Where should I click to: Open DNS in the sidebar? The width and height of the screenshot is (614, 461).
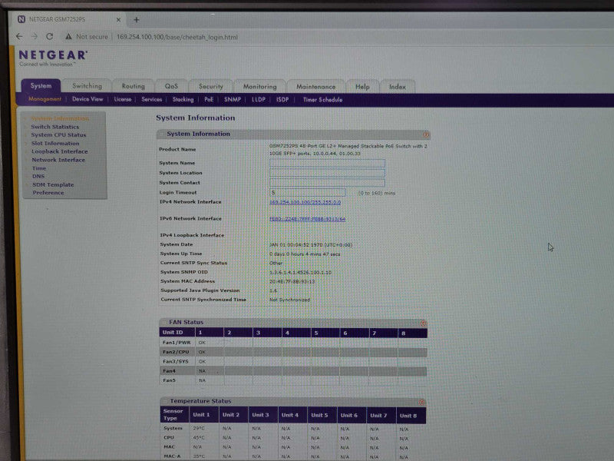click(38, 177)
